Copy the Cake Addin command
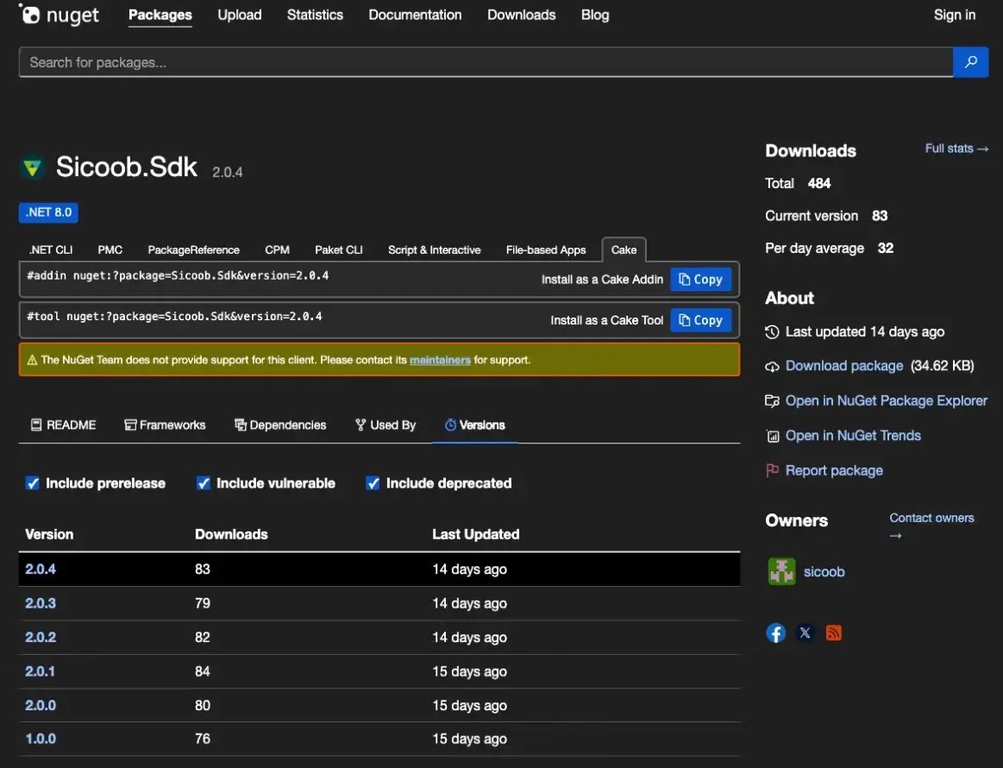This screenshot has width=1003, height=768. 700,280
